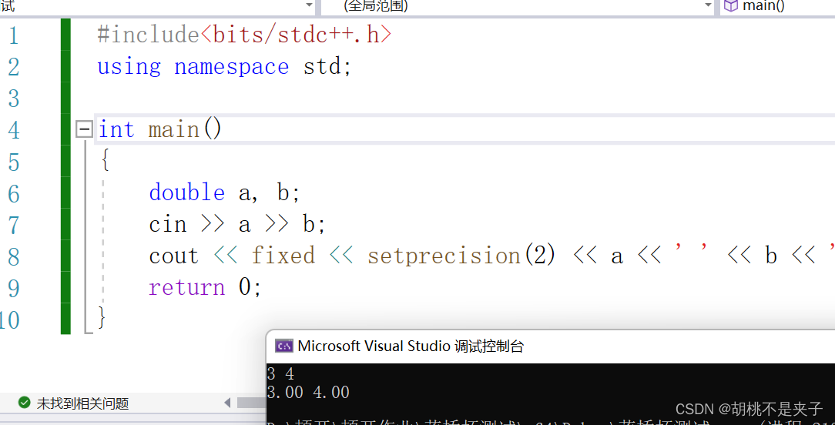This screenshot has width=835, height=425.
Task: Click the opening brace on line 5
Action: point(105,161)
